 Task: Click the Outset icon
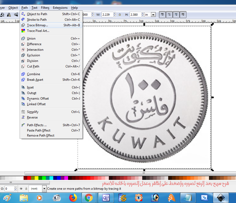point(23,93)
